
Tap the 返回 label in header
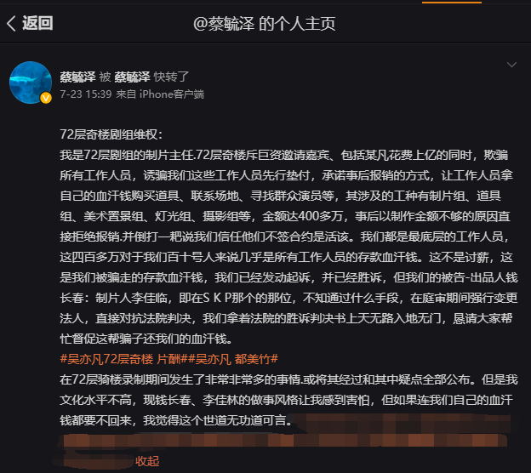pyautogui.click(x=37, y=23)
